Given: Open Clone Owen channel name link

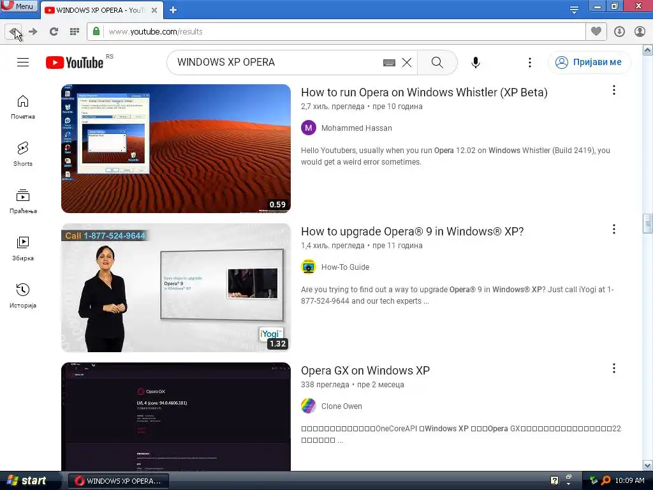Looking at the screenshot, I should [x=342, y=406].
